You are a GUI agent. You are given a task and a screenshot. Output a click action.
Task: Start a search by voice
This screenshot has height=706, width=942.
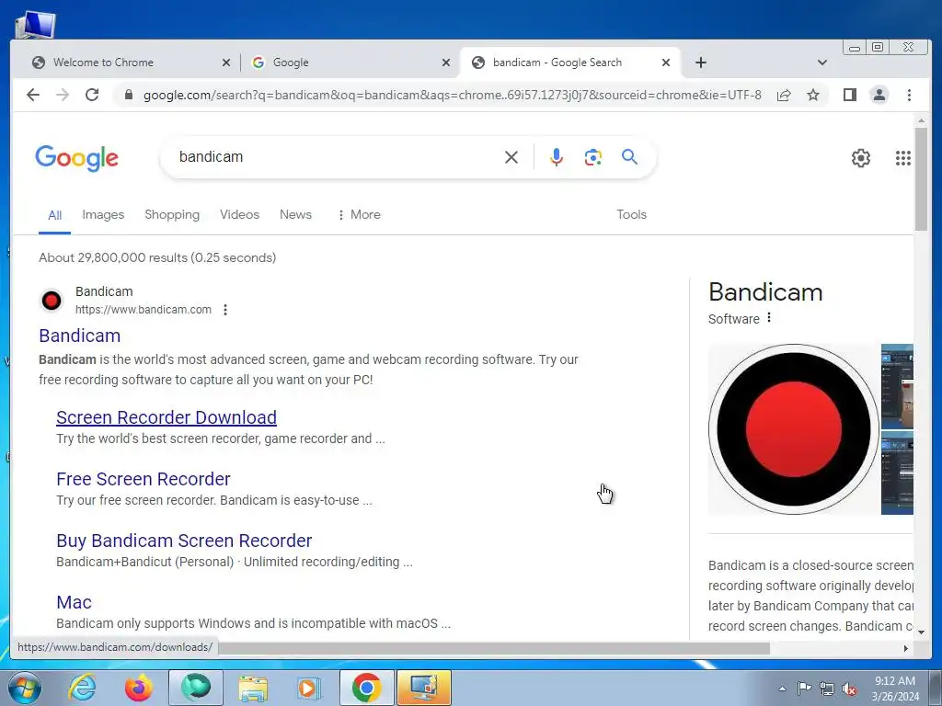click(x=557, y=157)
